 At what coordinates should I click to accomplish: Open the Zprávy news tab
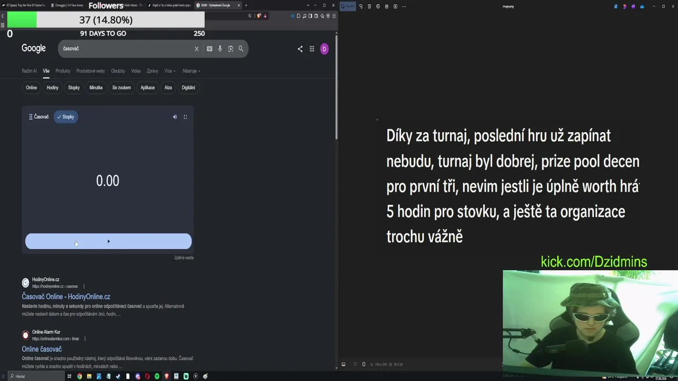(x=153, y=71)
